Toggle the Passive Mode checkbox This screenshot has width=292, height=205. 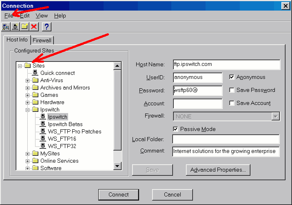tap(175, 129)
